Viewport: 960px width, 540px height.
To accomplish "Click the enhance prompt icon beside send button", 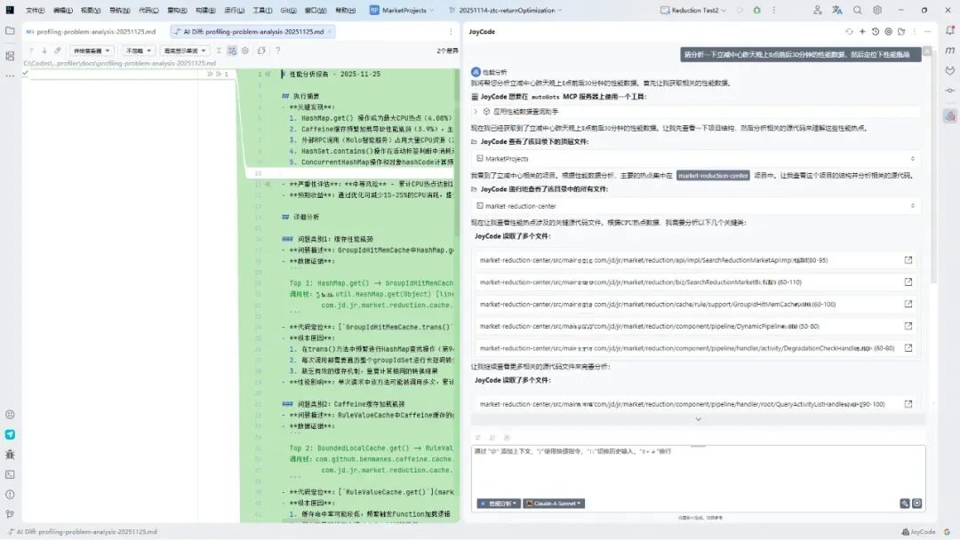I will point(904,504).
